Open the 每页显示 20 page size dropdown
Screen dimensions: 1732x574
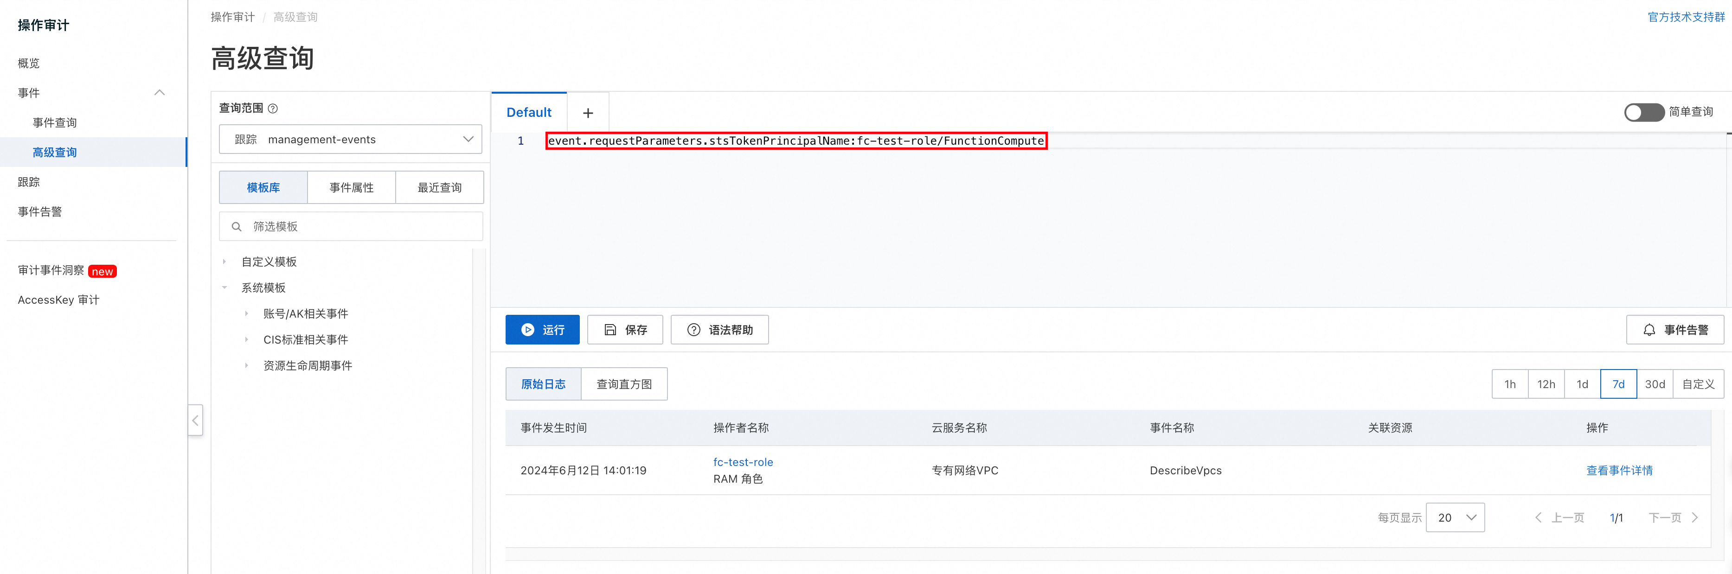point(1455,517)
